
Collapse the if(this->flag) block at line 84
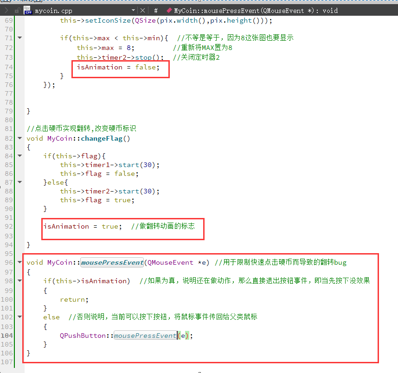click(x=20, y=156)
